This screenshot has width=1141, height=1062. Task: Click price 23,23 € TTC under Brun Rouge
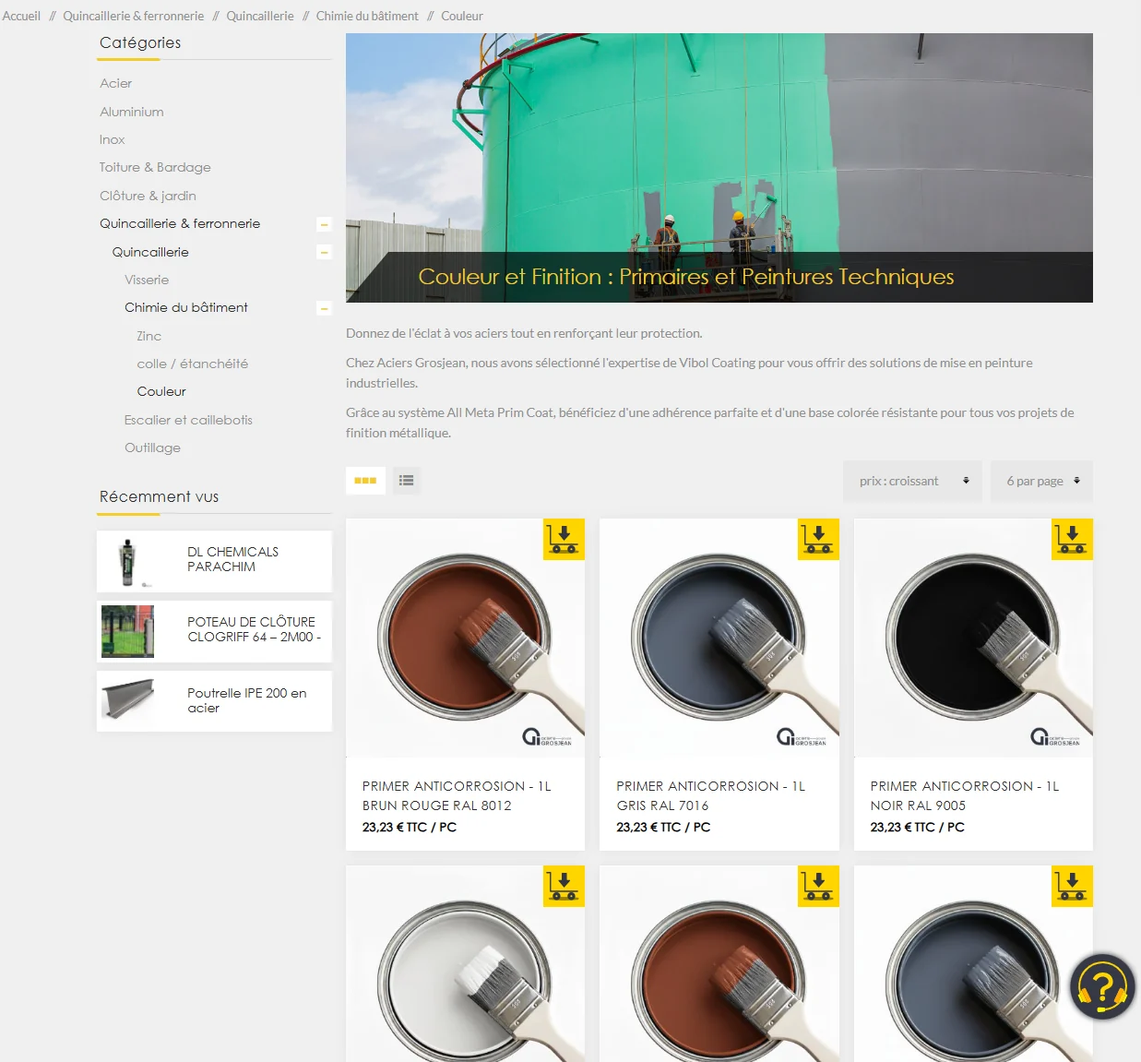[410, 827]
